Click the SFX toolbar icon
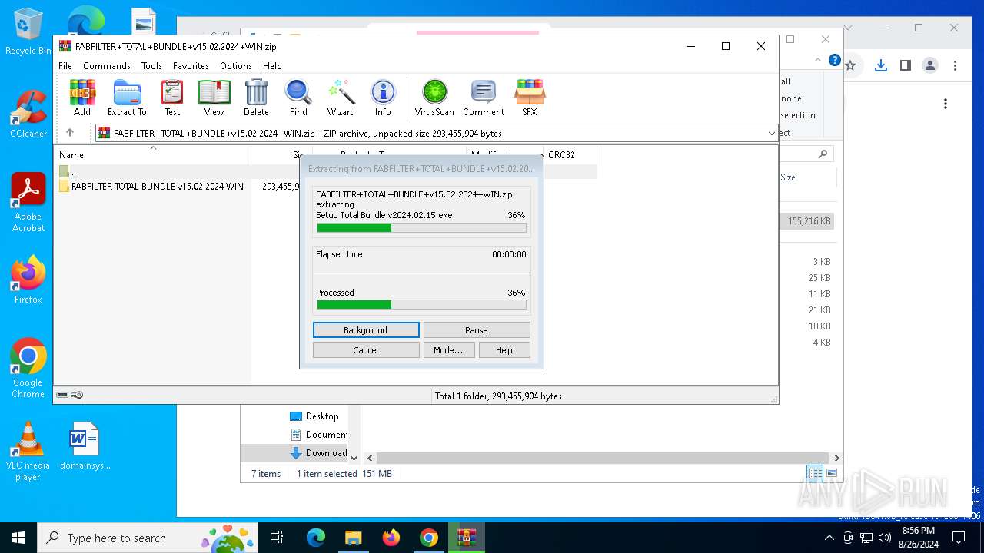 530,98
